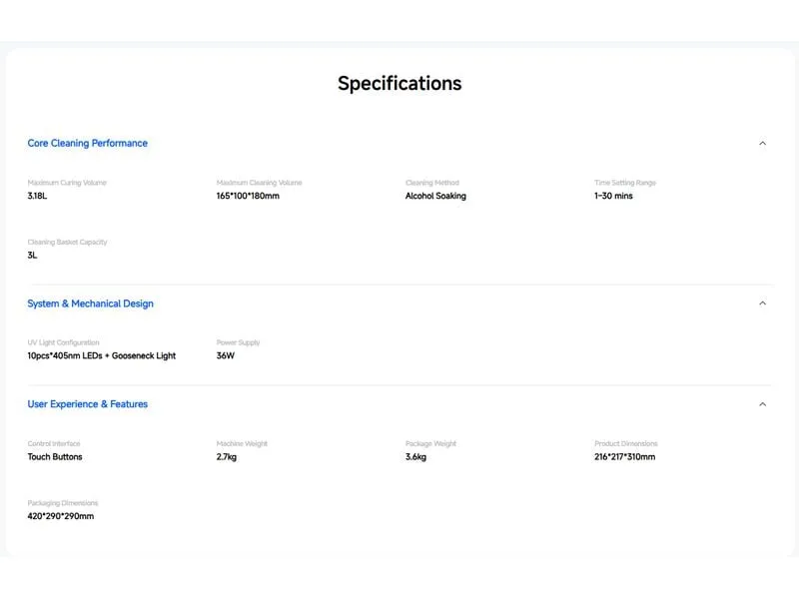Click the Touch Buttons value

pyautogui.click(x=55, y=457)
